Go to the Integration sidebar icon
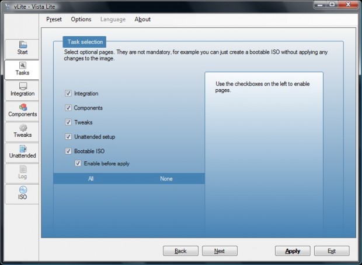The height and width of the screenshot is (265, 362). [x=23, y=86]
